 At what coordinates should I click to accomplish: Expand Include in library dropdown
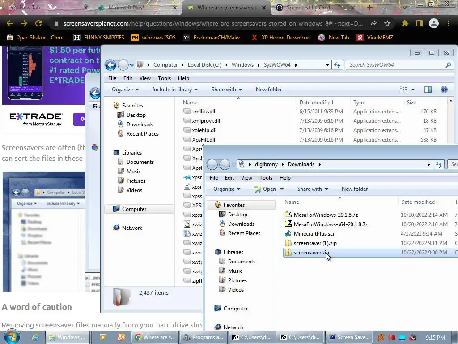point(175,90)
